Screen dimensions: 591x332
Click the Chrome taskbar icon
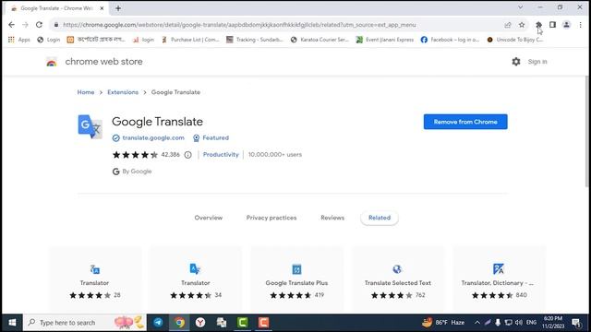[x=179, y=323]
